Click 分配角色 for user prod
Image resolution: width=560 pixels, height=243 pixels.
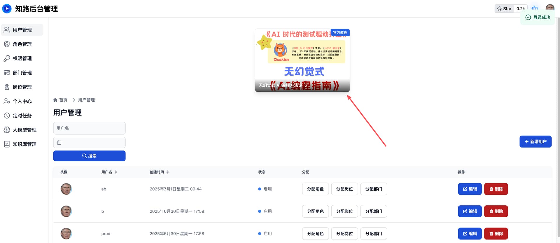[x=315, y=234]
